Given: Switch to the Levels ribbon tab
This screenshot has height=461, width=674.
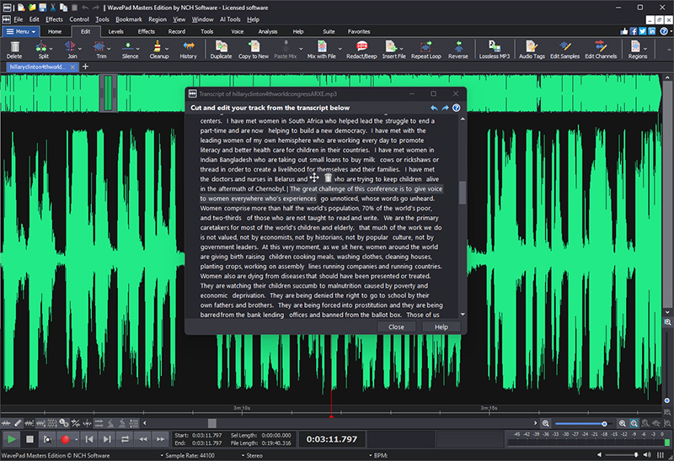Looking at the screenshot, I should [115, 31].
